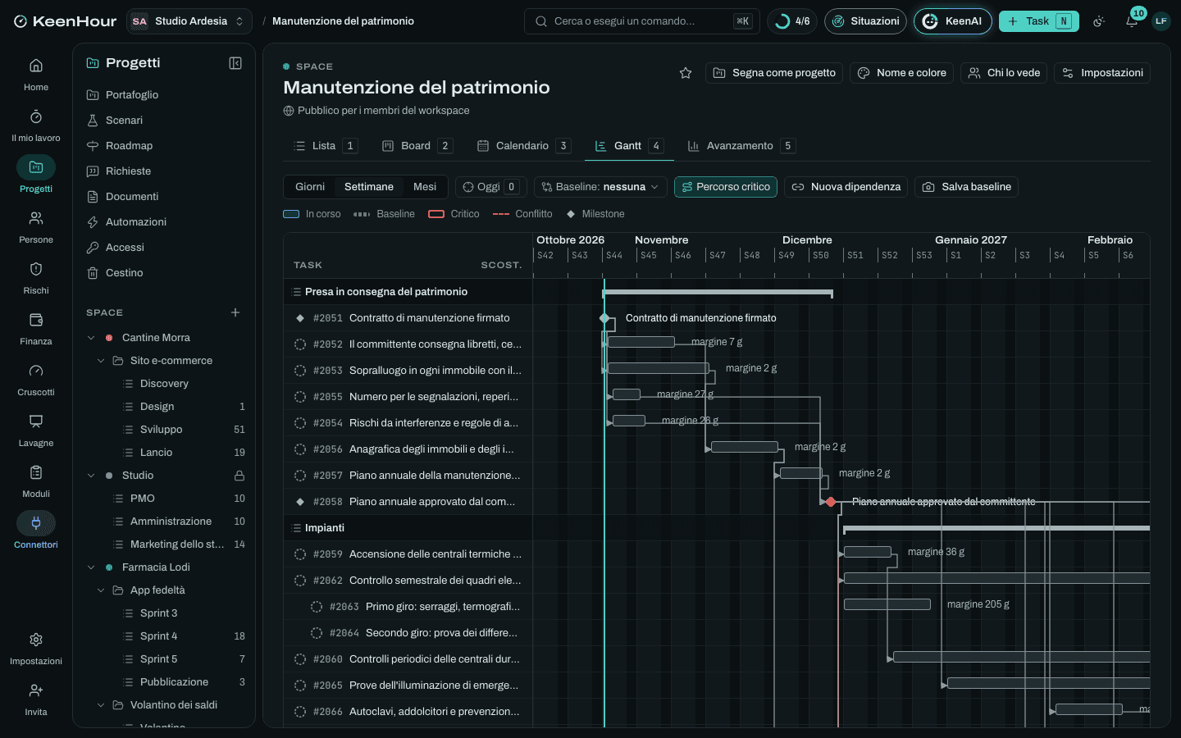Open the Cruscotti gauge icon
The height and width of the screenshot is (738, 1181).
[x=36, y=379]
